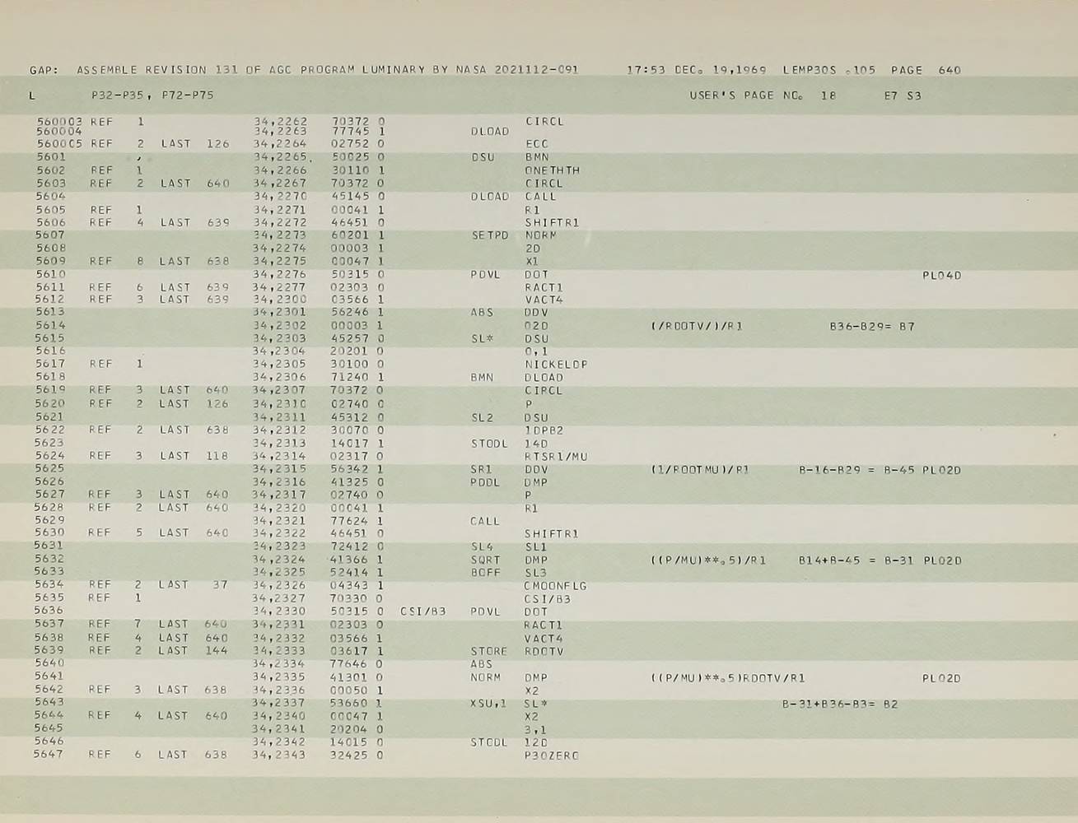Click address "34,2343"
This screenshot has width=1078, height=823.
tap(279, 754)
